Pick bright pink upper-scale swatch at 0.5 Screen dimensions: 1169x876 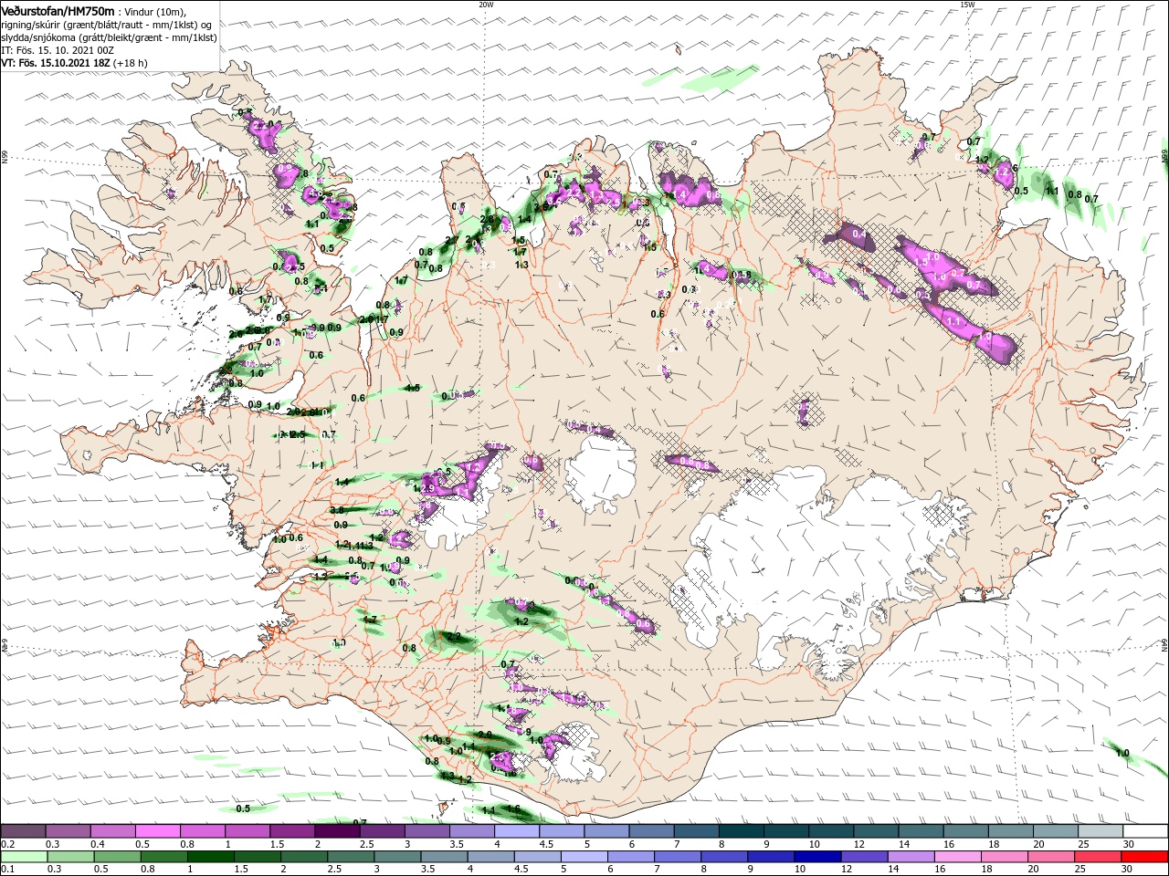pyautogui.click(x=157, y=831)
